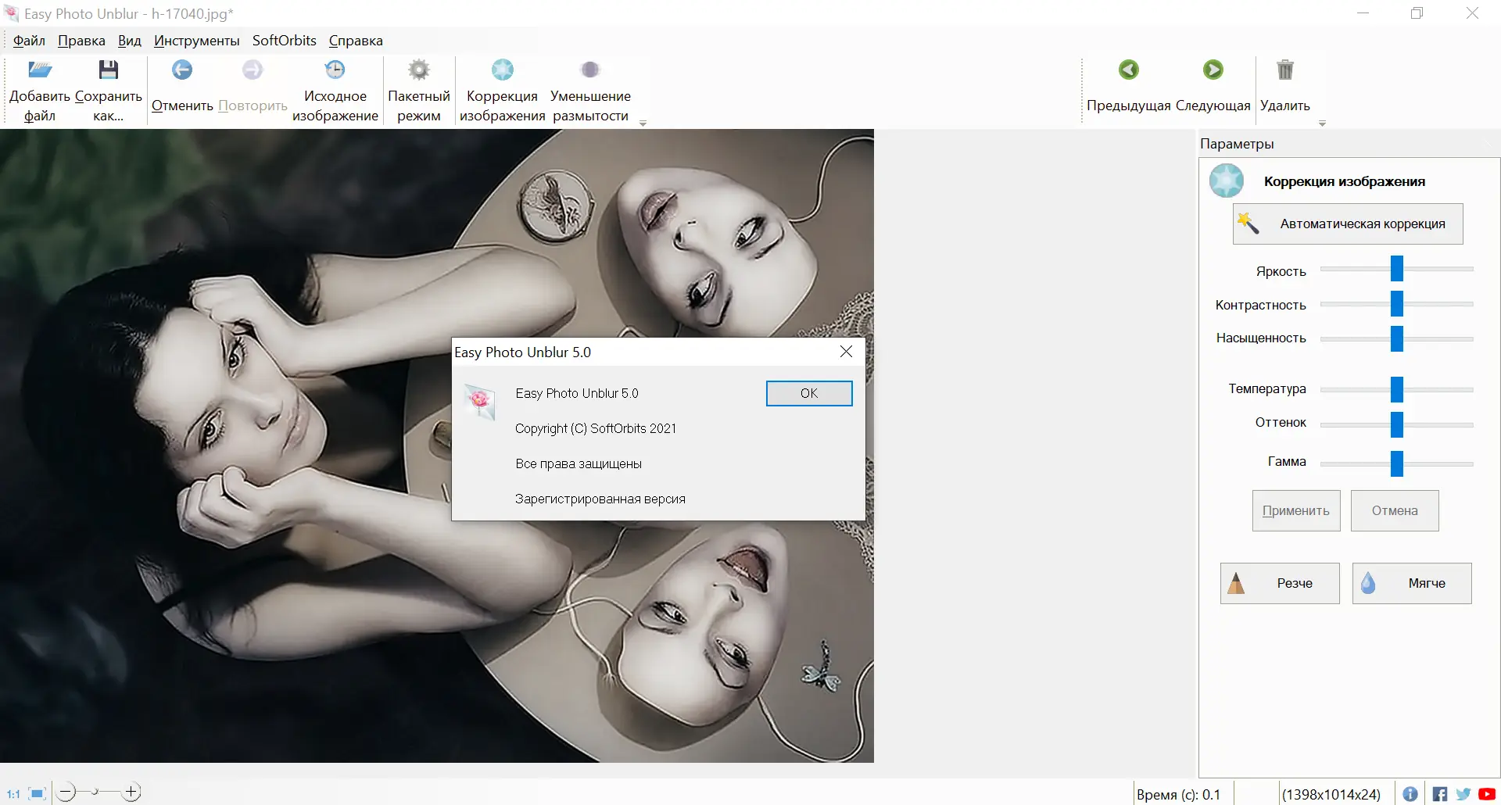Open the Инструменты menu
The image size is (1501, 805).
197,41
